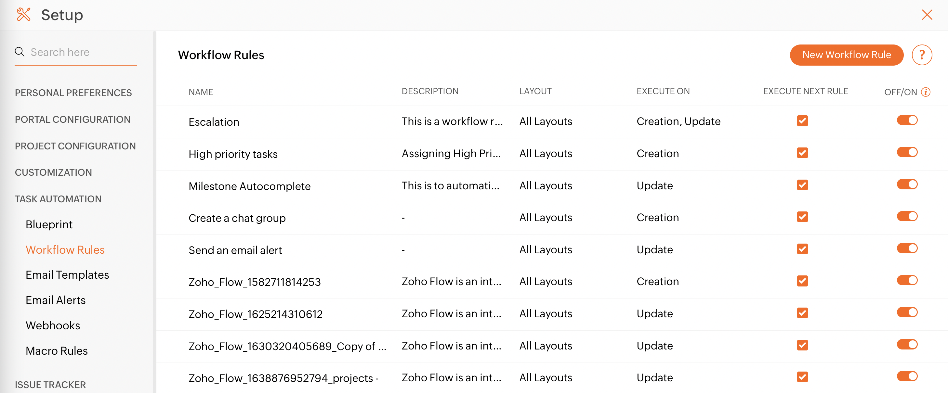Expand Customization section

53,172
